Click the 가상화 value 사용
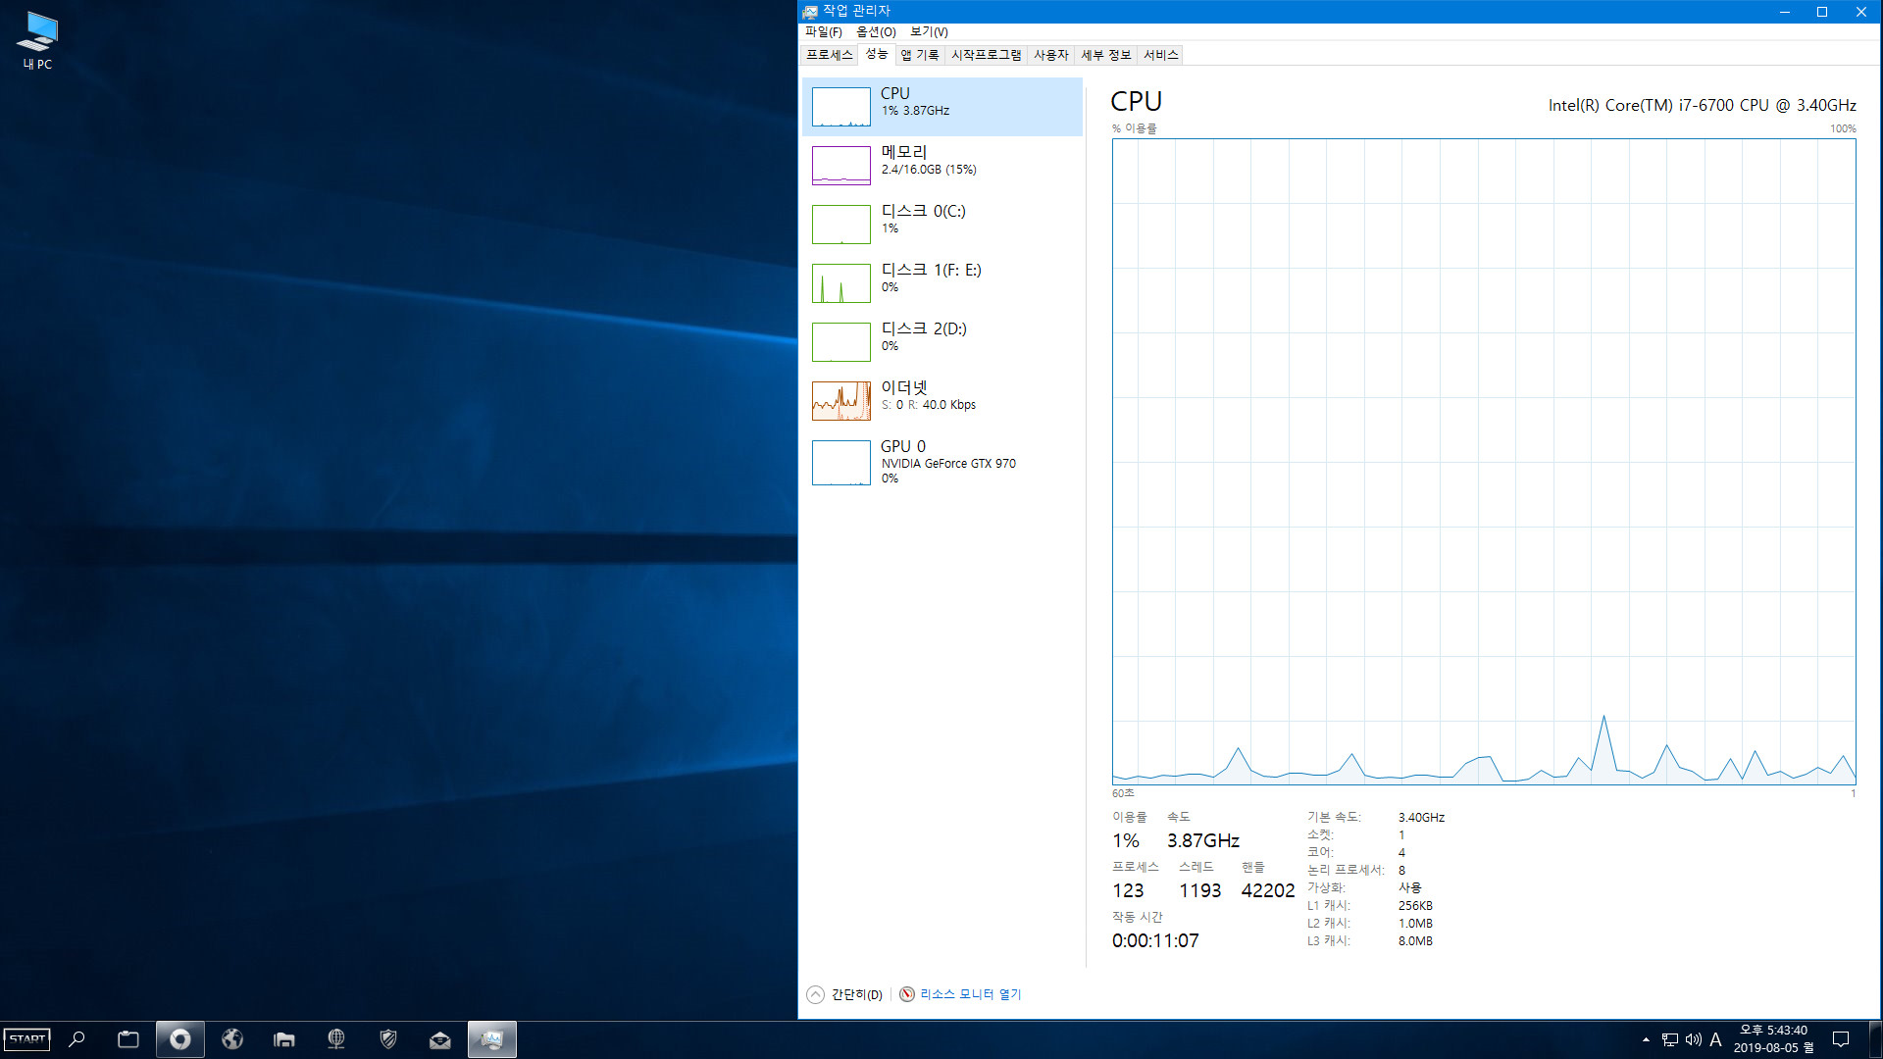 coord(1409,888)
